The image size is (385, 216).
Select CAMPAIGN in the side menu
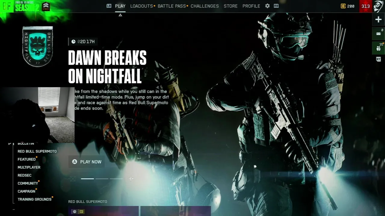point(26,191)
